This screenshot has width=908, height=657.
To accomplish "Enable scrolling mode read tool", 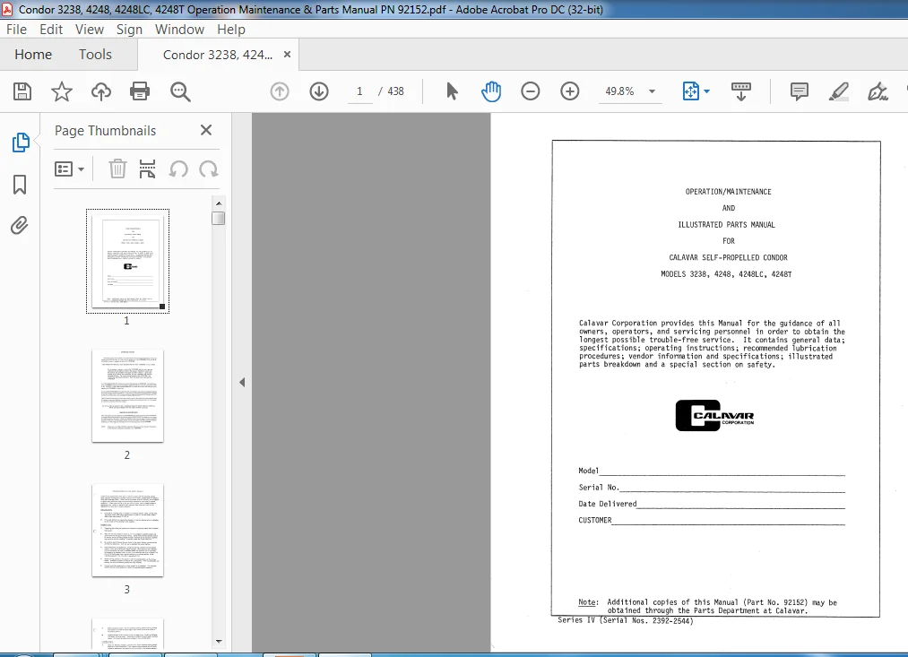I will (x=741, y=91).
